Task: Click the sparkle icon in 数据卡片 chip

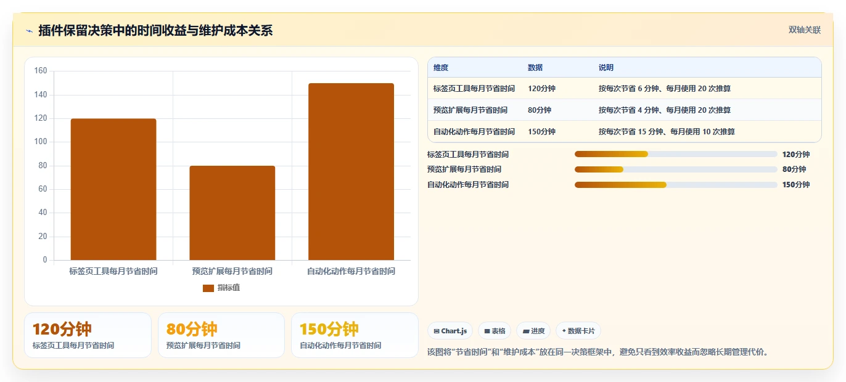Action: tap(564, 331)
